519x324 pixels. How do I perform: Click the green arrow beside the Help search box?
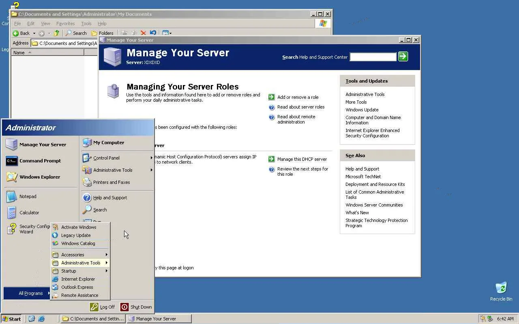point(403,56)
